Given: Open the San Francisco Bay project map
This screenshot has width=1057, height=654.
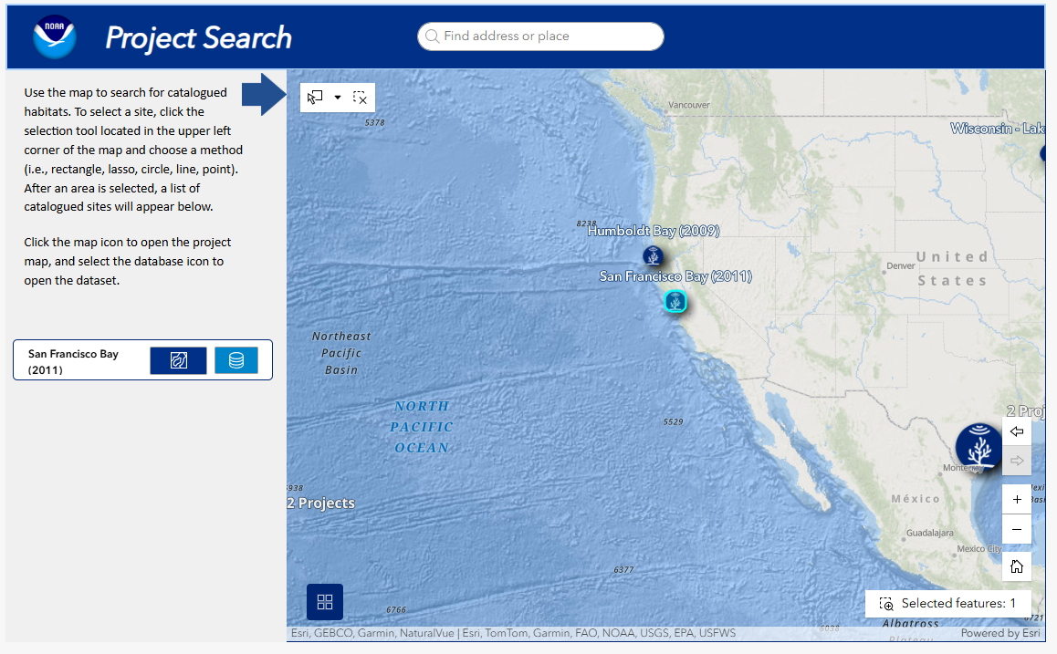Looking at the screenshot, I should (178, 361).
